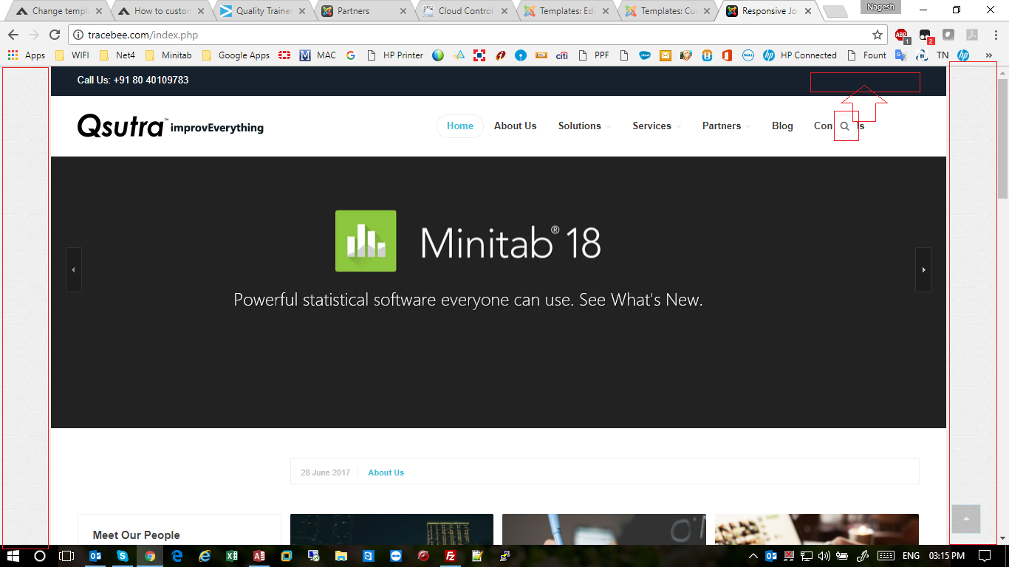Screen dimensions: 1009x567
Task: Click the ENG language indicator in taskbar
Action: 911,556
